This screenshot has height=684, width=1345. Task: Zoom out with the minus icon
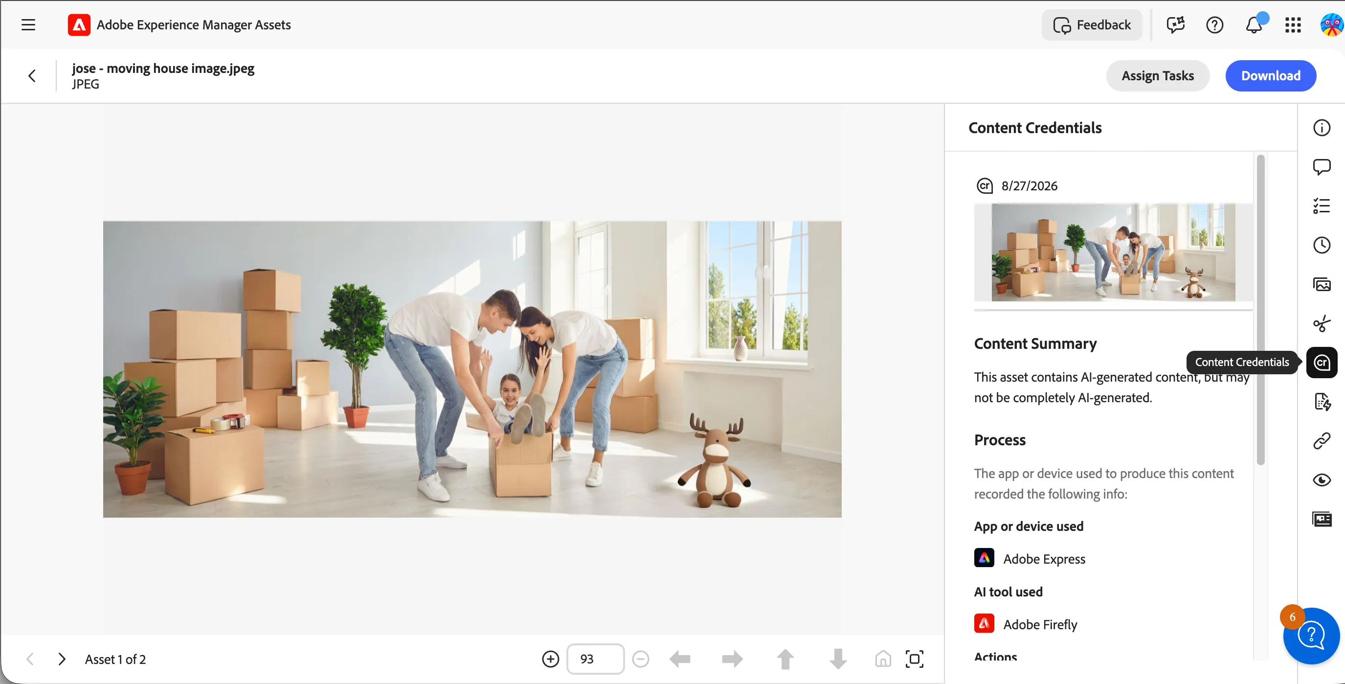(x=640, y=659)
